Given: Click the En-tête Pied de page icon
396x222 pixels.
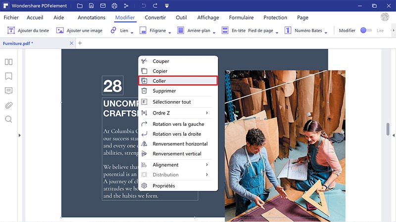Looking at the screenshot, I should 225,30.
